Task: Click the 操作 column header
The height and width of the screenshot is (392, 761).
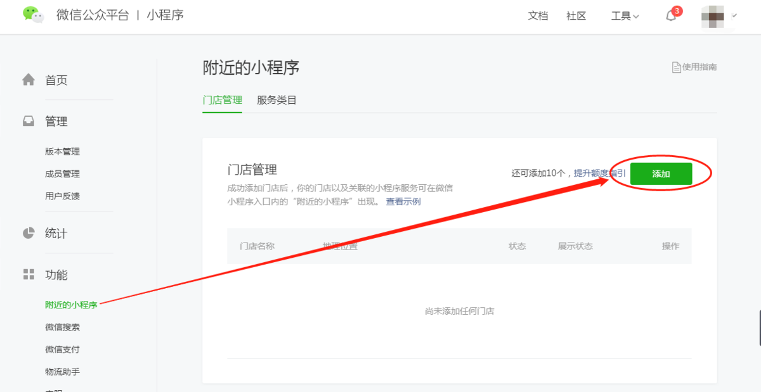Action: coord(670,246)
